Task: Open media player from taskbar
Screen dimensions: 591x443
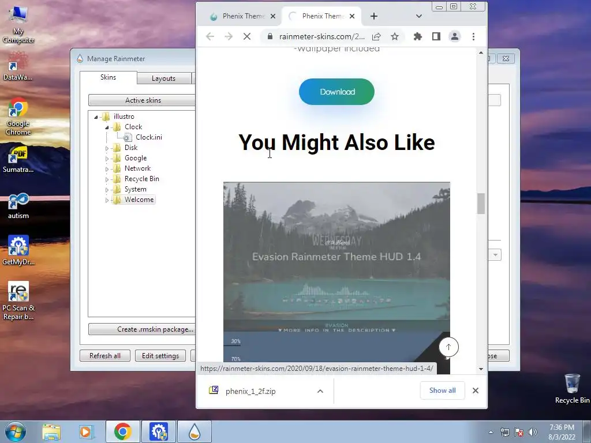Action: tap(86, 431)
